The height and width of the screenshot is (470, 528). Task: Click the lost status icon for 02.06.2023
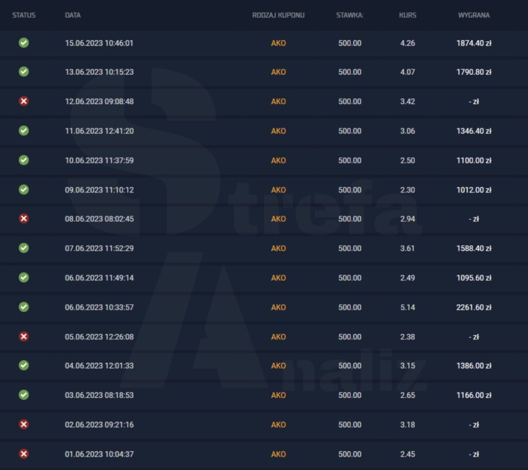[24, 425]
